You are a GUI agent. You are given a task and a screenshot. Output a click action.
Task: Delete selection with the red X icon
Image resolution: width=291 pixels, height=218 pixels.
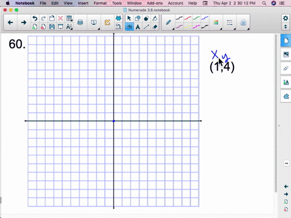pos(61,18)
